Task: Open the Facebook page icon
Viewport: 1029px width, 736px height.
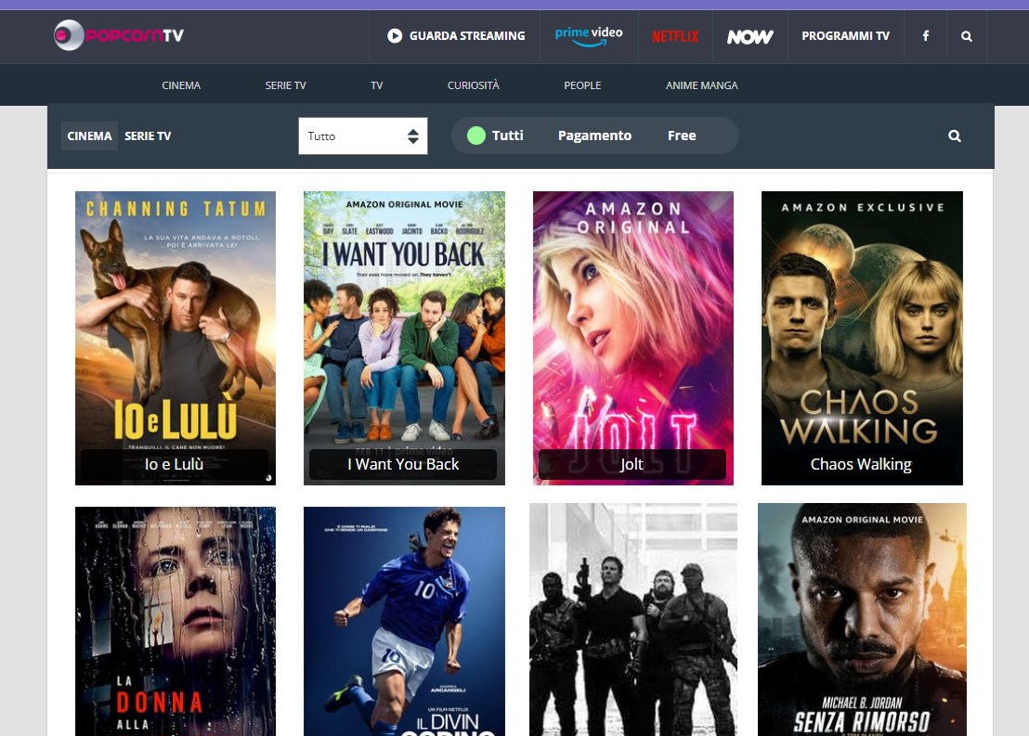Action: pyautogui.click(x=925, y=36)
